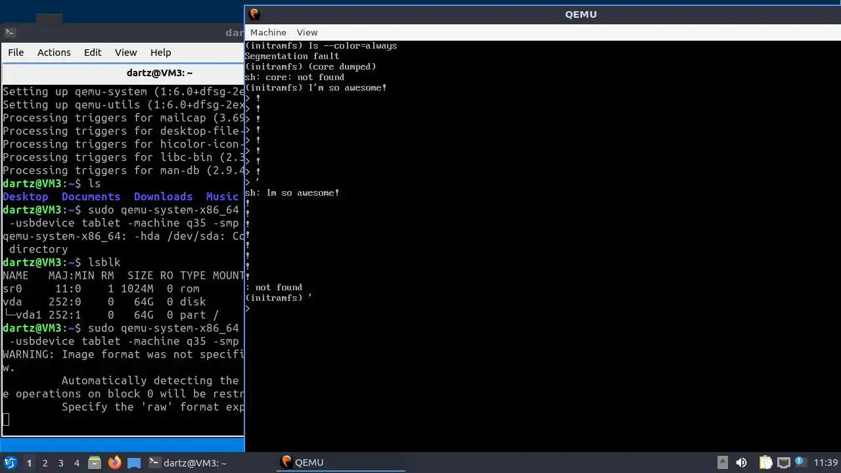Open the Actions menu in terminal
The height and width of the screenshot is (473, 841).
click(54, 53)
